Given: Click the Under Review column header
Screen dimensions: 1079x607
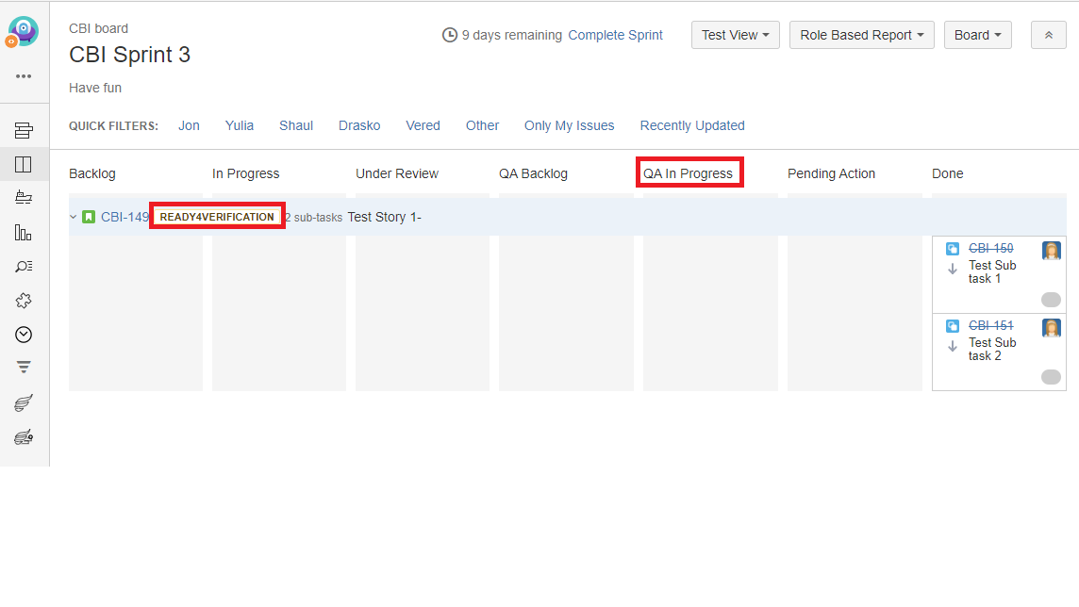Looking at the screenshot, I should 397,174.
